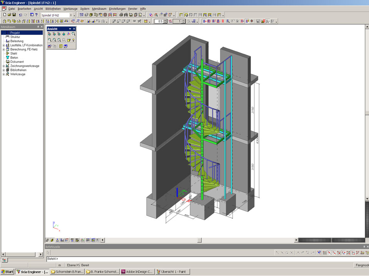Pin the Menübaum panel with pushpin icon

coord(38,27)
